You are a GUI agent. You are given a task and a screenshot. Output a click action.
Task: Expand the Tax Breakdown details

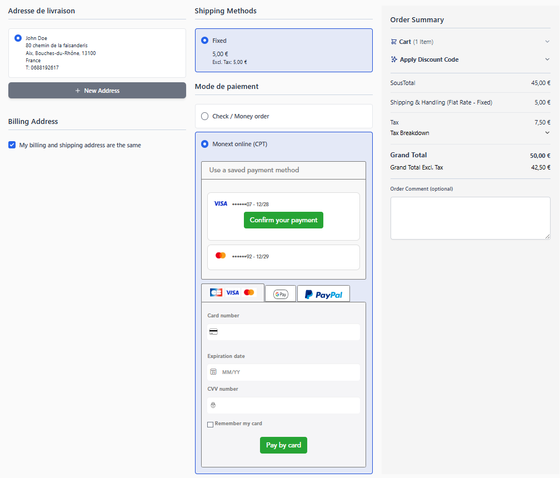(x=547, y=133)
